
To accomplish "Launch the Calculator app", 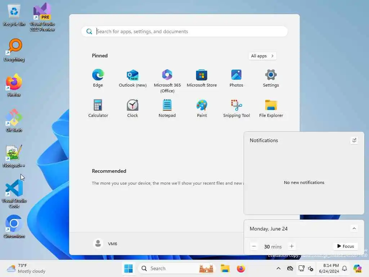I will click(98, 108).
